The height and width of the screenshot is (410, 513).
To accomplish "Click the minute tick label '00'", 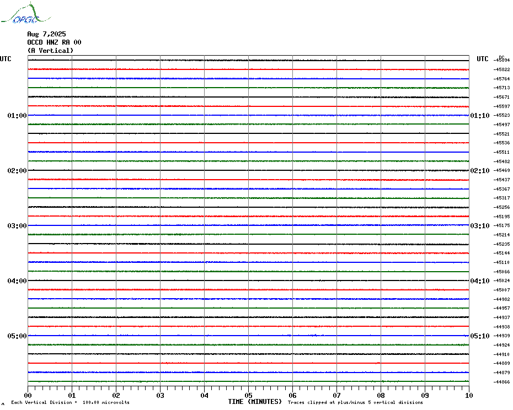I will 28,395.
